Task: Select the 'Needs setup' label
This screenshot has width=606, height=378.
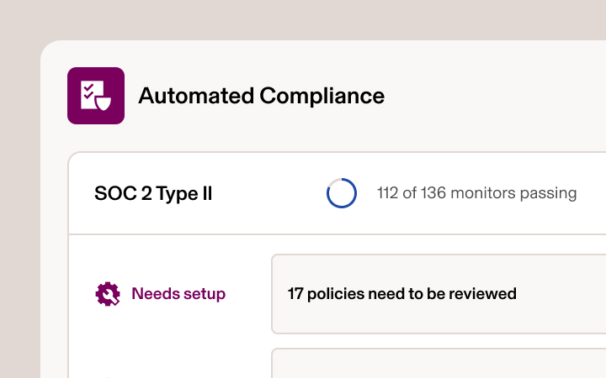Action: pyautogui.click(x=178, y=294)
